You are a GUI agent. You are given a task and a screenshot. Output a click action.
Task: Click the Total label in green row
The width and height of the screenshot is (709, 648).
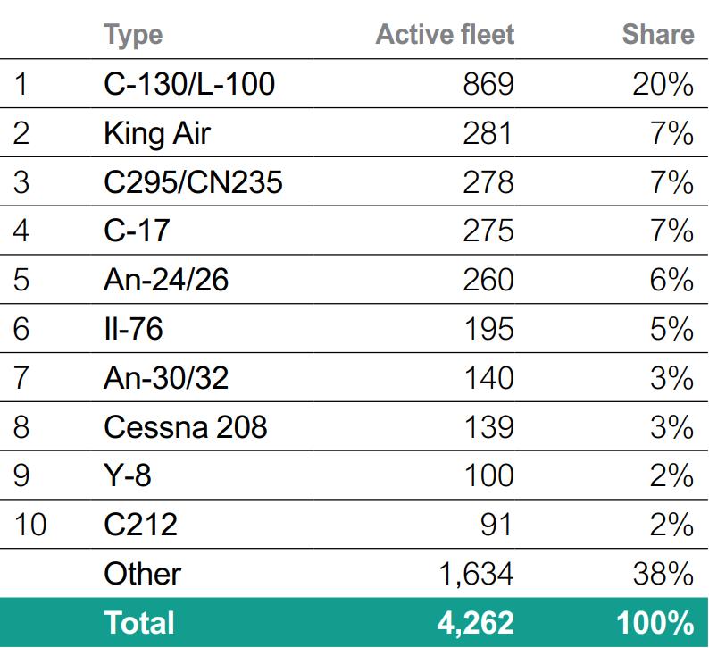coord(139,622)
